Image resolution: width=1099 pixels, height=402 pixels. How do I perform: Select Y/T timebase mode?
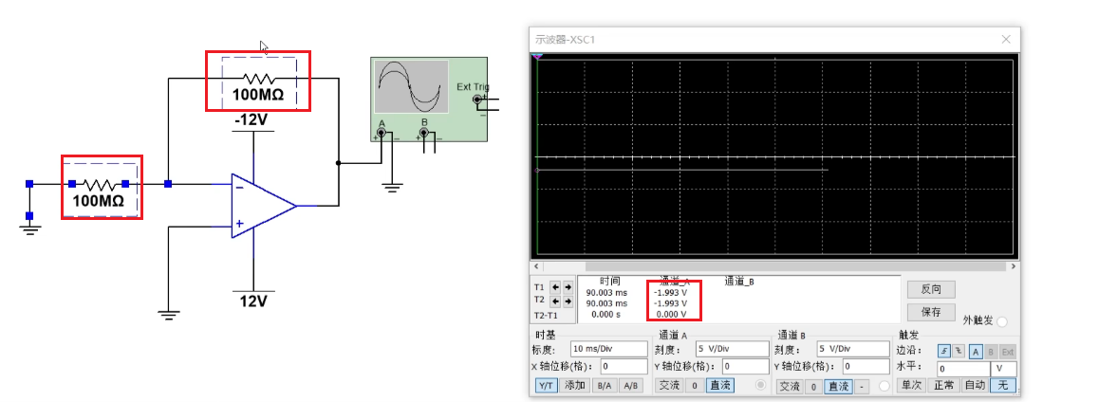tap(546, 385)
